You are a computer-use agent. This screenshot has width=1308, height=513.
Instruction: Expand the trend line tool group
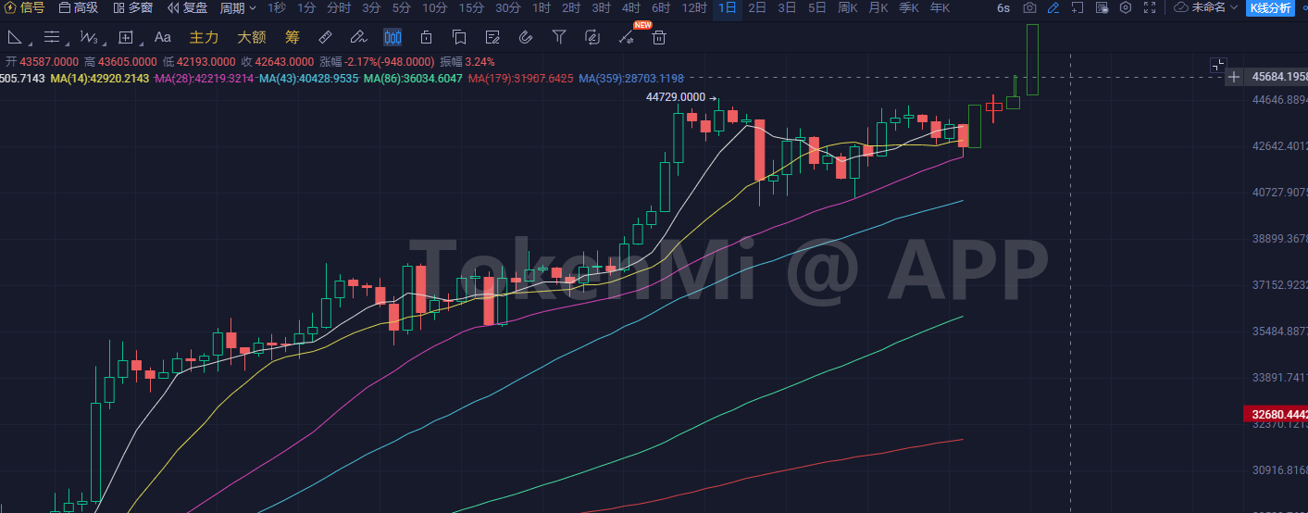point(16,38)
